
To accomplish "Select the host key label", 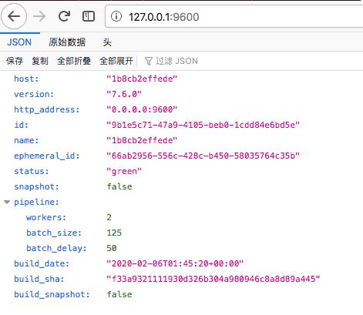I will 26,79.
